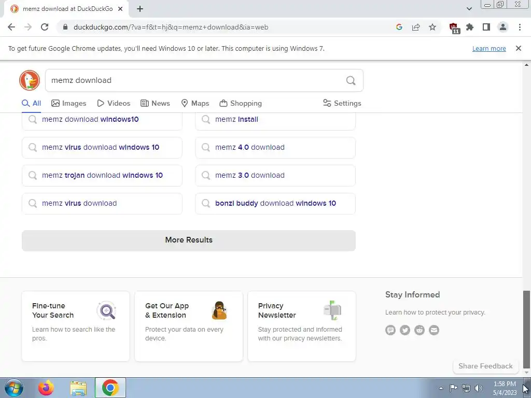This screenshot has width=531, height=398.
Task: Open Firefox from the taskbar
Action: (46, 388)
